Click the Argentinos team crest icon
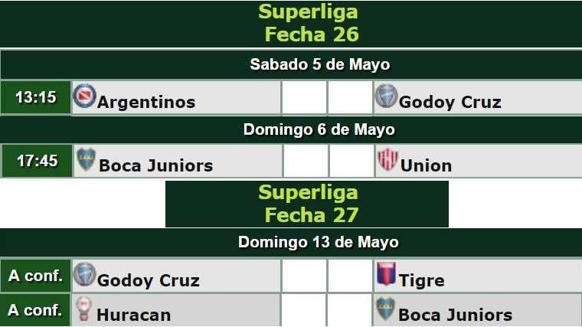 coord(83,96)
